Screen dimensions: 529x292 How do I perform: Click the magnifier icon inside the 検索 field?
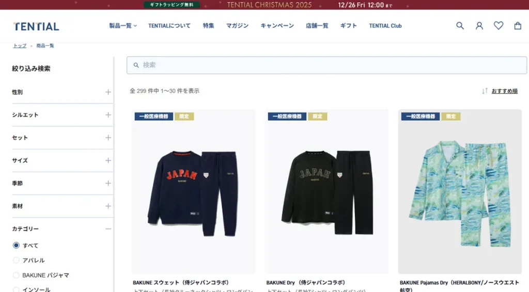pyautogui.click(x=136, y=65)
